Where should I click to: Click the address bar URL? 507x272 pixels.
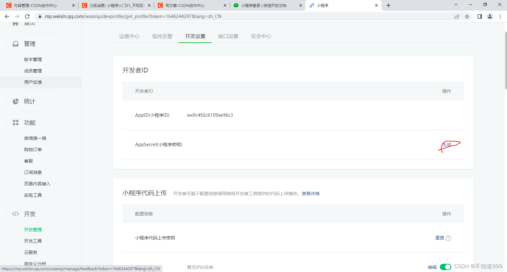click(133, 16)
